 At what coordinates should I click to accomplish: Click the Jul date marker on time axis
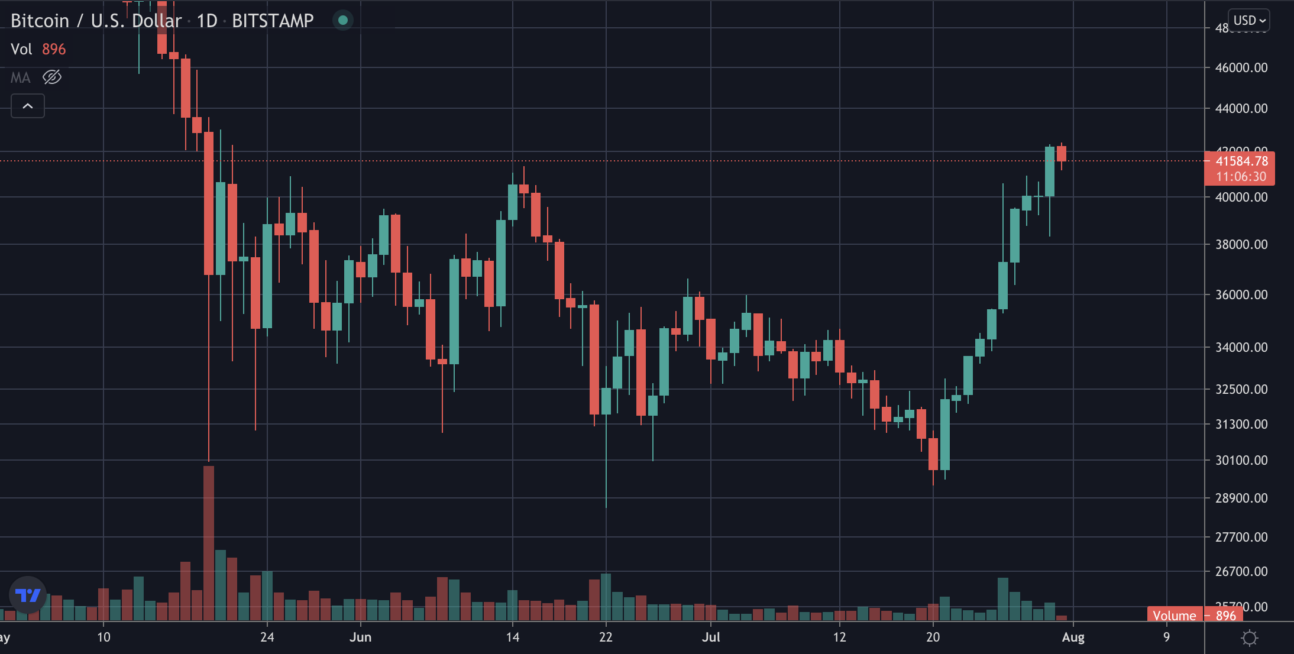tap(711, 637)
